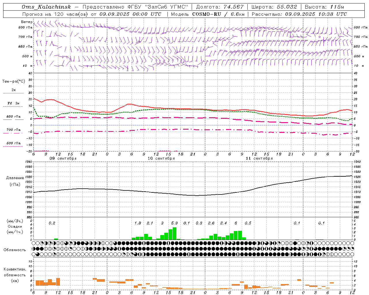Viewport: 369px width, 295px height.
Task: Click the "(мм/1ч.)" hourly precipitation unit label
Action: point(15,232)
